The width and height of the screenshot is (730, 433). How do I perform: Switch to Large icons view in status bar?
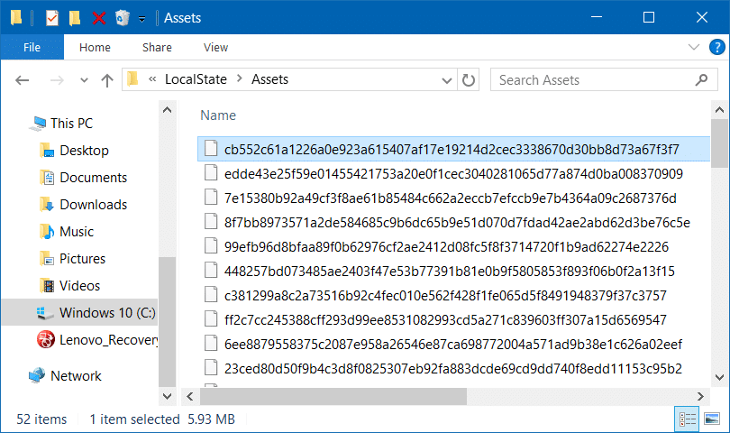(x=712, y=419)
